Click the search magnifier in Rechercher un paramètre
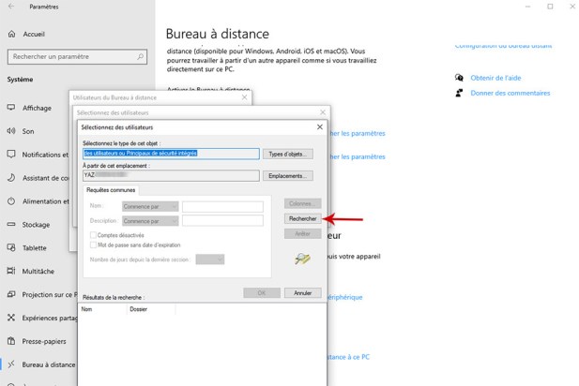The image size is (579, 386). tap(141, 57)
